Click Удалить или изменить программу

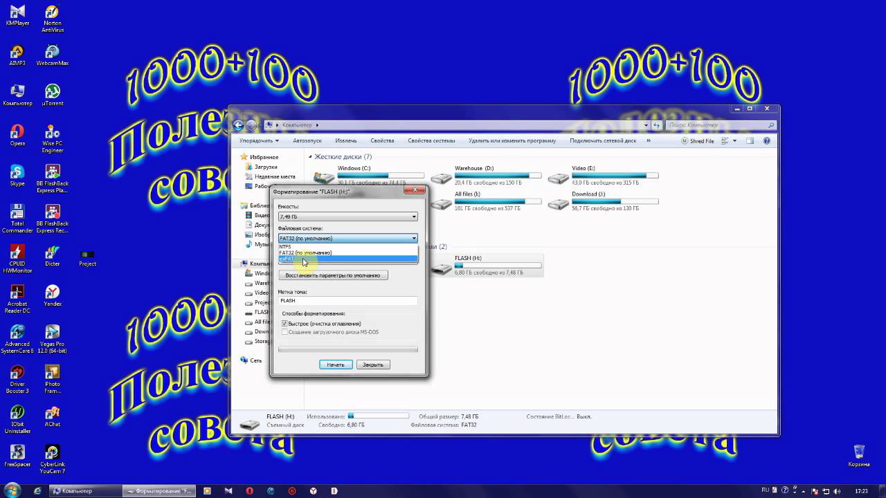click(x=512, y=140)
